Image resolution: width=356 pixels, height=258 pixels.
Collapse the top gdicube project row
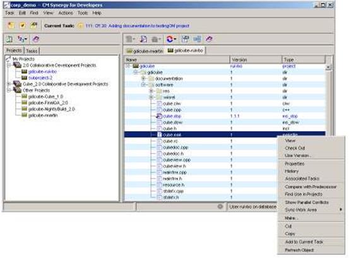click(x=128, y=66)
